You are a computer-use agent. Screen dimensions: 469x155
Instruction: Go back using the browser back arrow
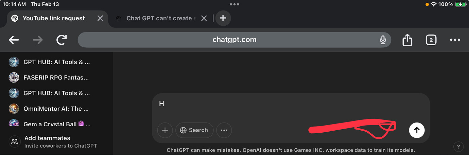[x=14, y=40]
